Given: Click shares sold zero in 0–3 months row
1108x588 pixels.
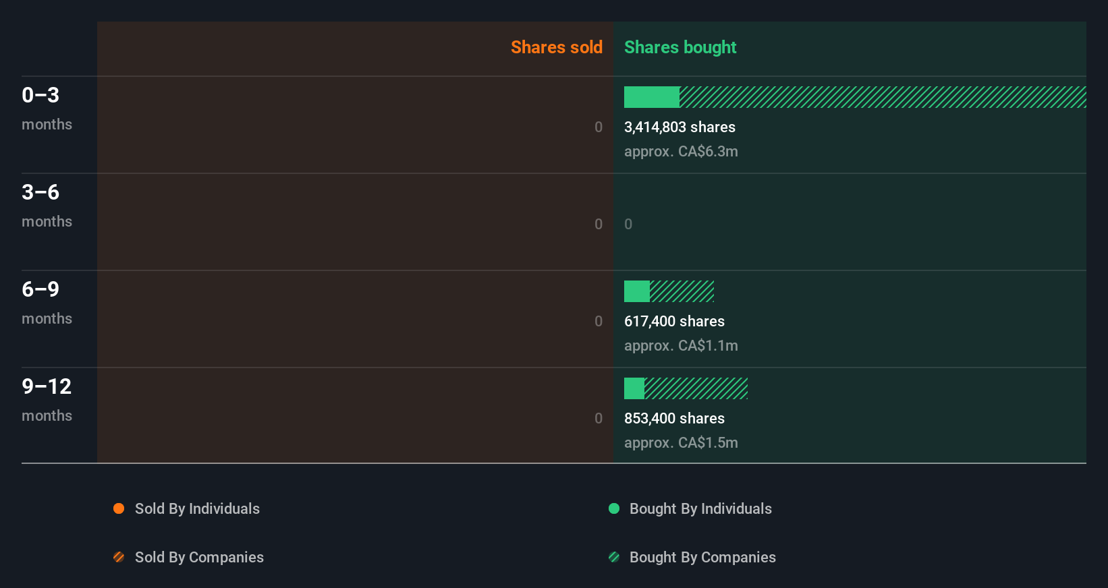Looking at the screenshot, I should coord(599,127).
